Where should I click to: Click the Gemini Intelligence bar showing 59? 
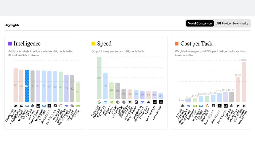[61, 87]
